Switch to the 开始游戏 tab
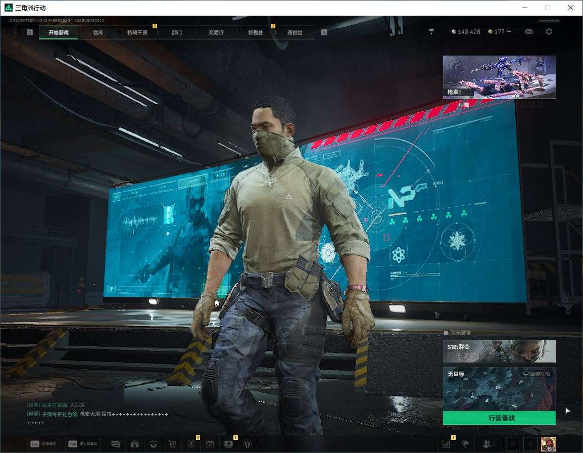Image resolution: width=583 pixels, height=453 pixels. click(x=59, y=32)
